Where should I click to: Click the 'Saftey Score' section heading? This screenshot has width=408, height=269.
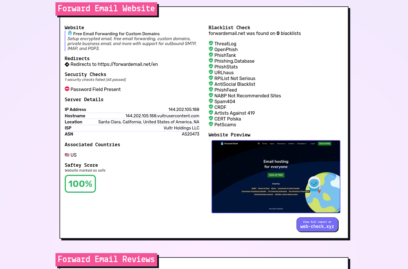pyautogui.click(x=81, y=165)
